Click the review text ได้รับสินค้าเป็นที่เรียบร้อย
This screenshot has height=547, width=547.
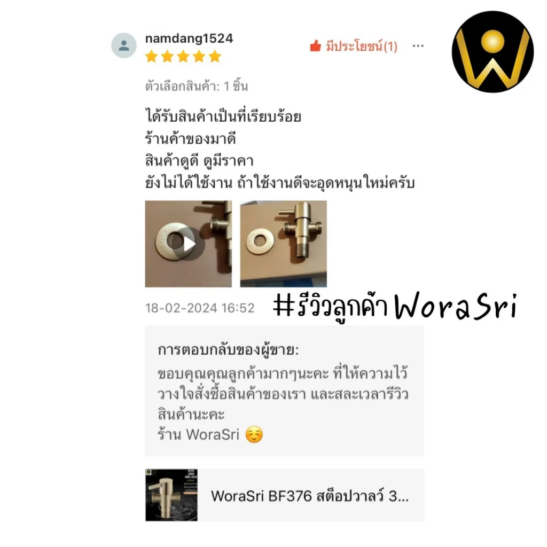tap(223, 116)
